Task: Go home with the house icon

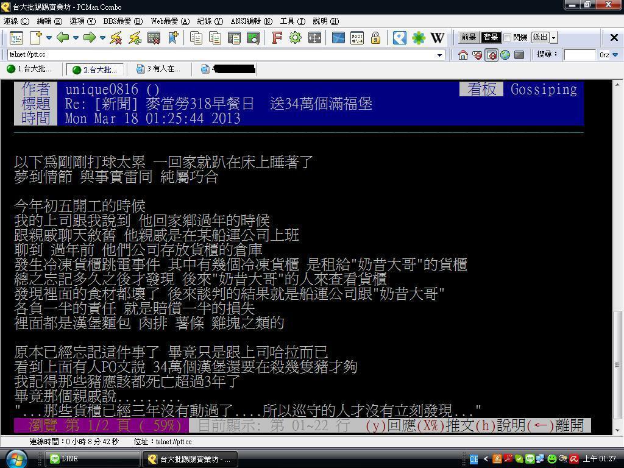Action: [463, 55]
